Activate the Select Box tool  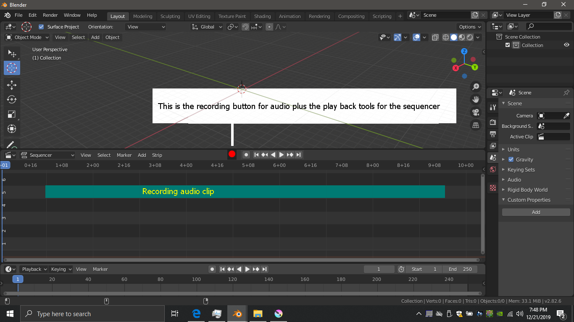coord(12,53)
